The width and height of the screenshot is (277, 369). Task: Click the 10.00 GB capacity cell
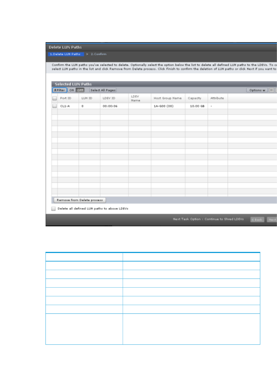click(197, 106)
